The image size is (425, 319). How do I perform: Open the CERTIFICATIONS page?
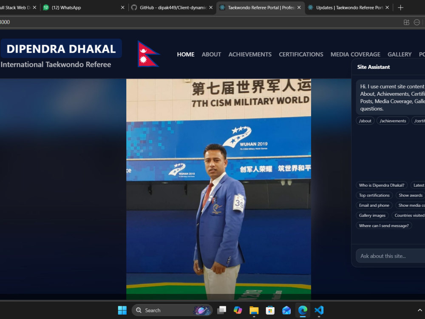301,54
